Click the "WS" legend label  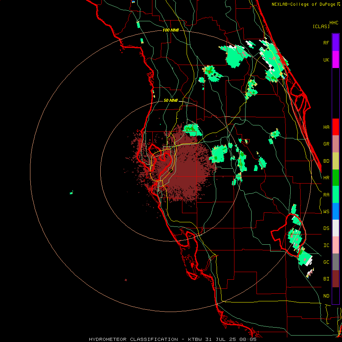(x=326, y=212)
